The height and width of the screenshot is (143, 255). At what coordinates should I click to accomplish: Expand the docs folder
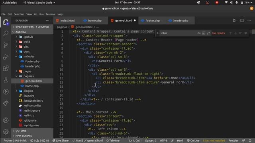tap(32, 52)
